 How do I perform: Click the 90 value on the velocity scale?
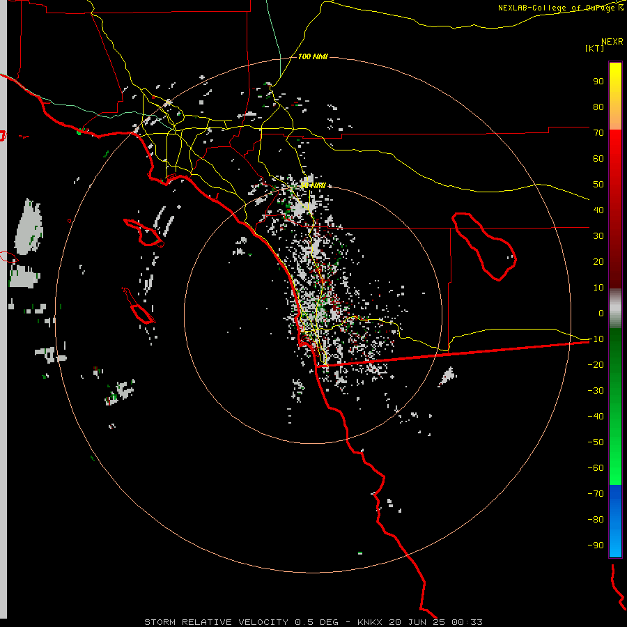[598, 82]
